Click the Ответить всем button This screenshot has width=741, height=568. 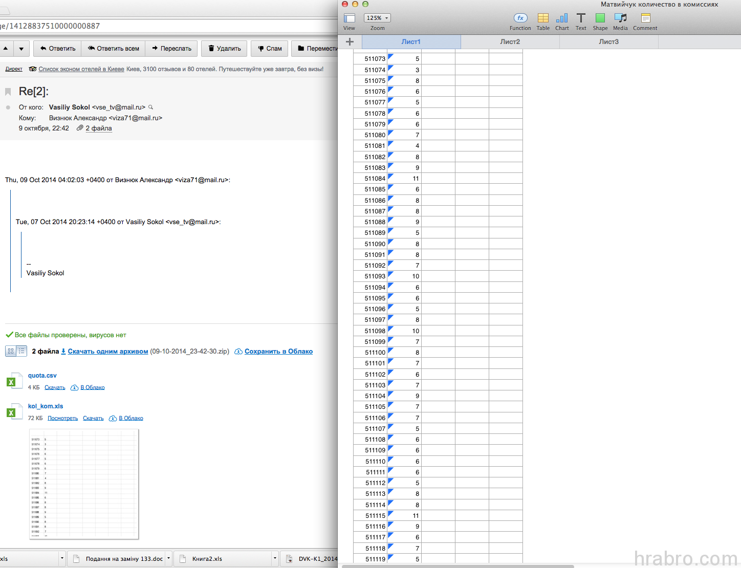click(x=113, y=49)
